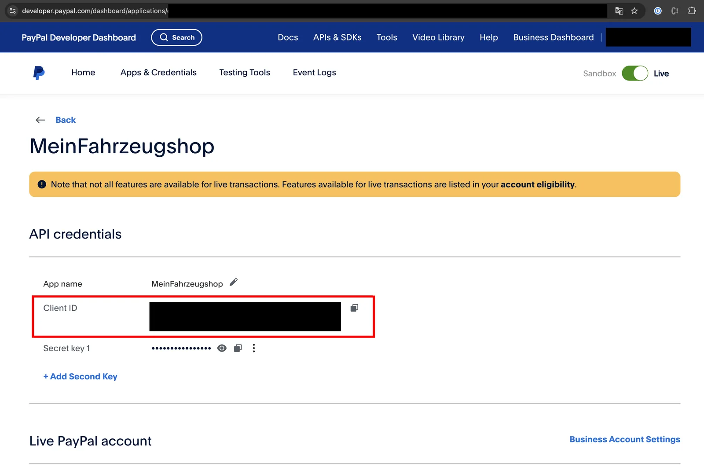Open APIs & SDKs menu

click(x=337, y=37)
